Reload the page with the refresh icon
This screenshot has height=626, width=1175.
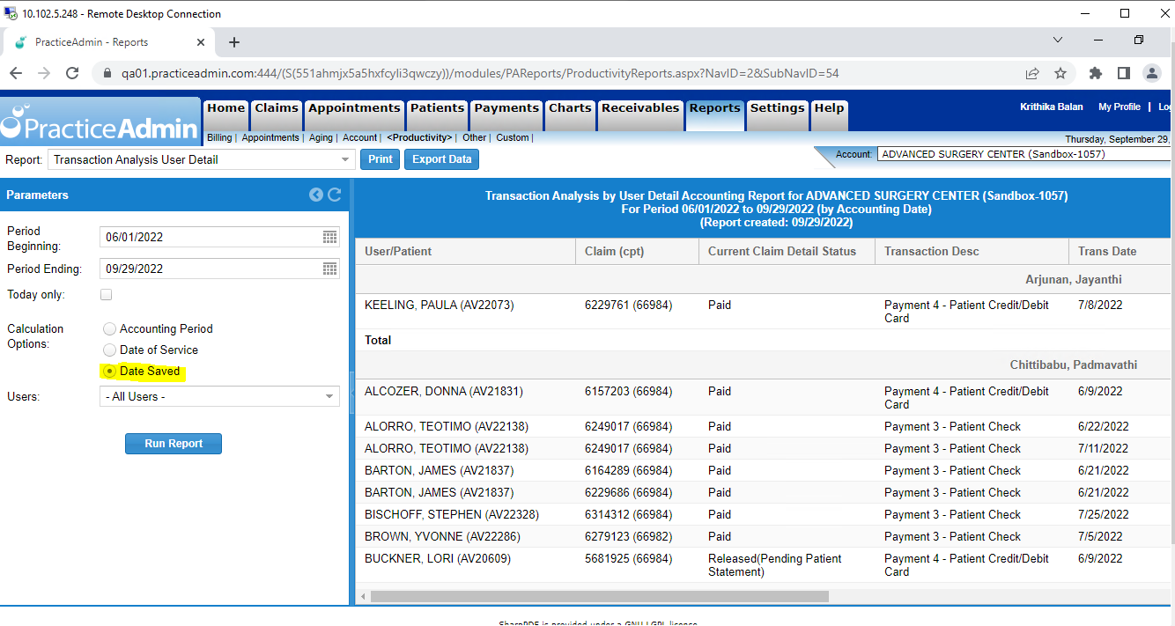coord(72,73)
